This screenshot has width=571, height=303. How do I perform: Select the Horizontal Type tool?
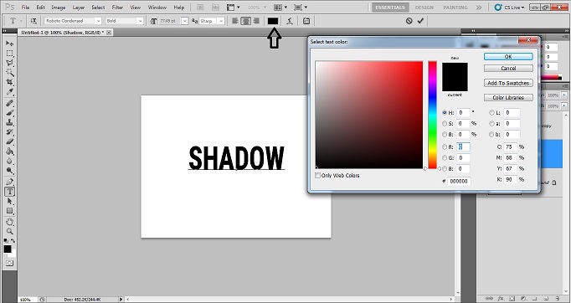coord(9,192)
